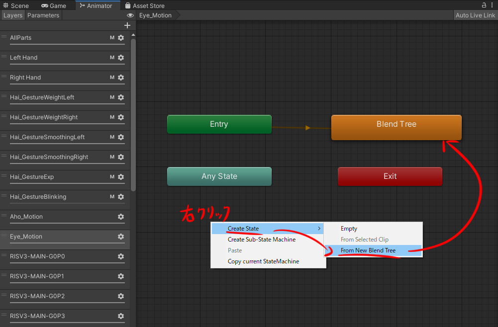Select Create Sub-State Machine menu entry

click(262, 240)
